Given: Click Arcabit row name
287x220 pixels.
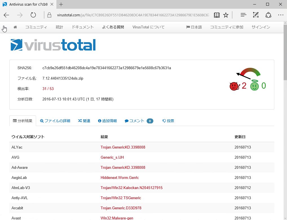Looking at the screenshot, I should [17, 208].
